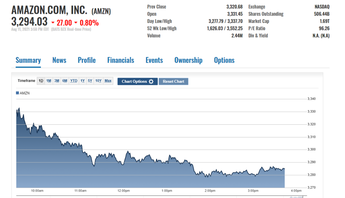
Task: Click the Market Cap value 1.69T
Action: tap(325, 21)
